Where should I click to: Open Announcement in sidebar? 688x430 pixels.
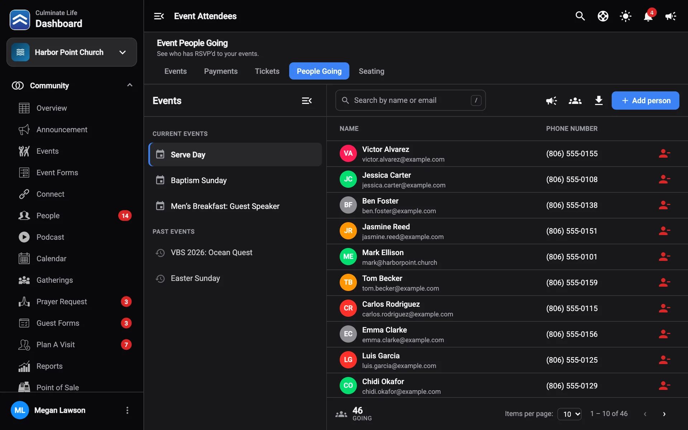[x=72, y=130]
